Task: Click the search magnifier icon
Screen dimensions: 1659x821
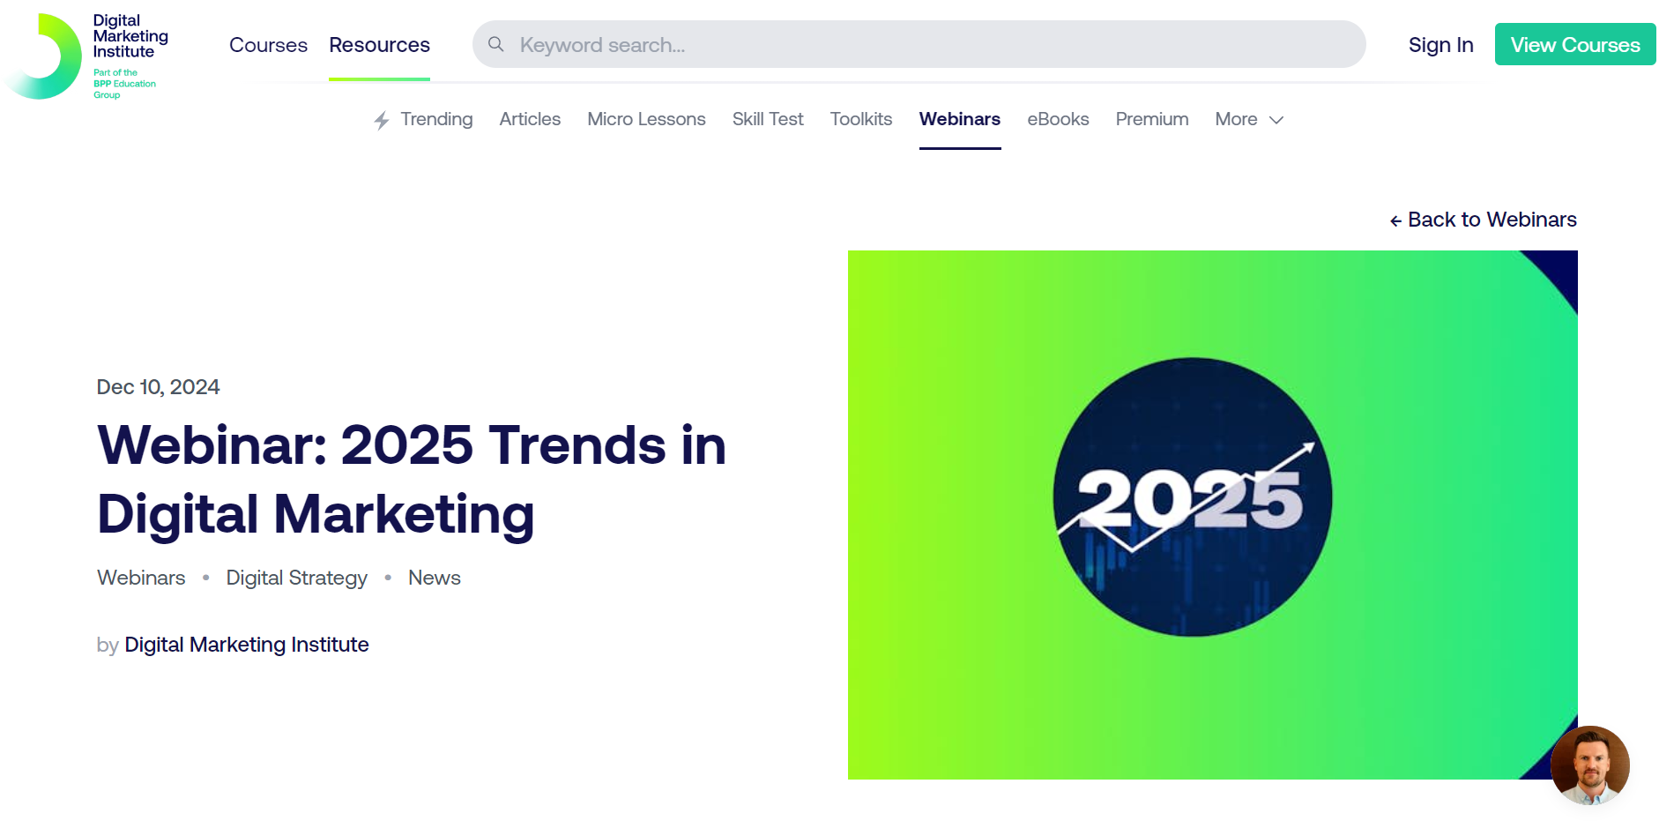Action: point(496,44)
